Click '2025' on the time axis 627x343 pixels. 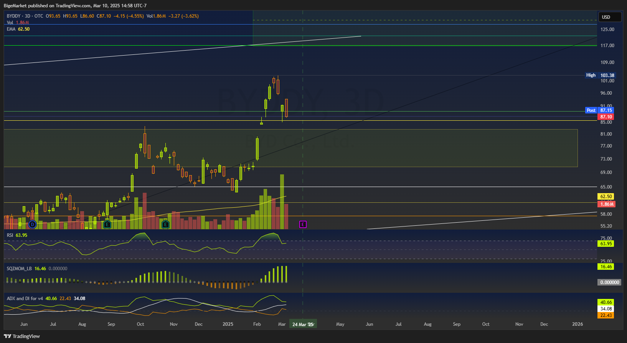coord(228,324)
